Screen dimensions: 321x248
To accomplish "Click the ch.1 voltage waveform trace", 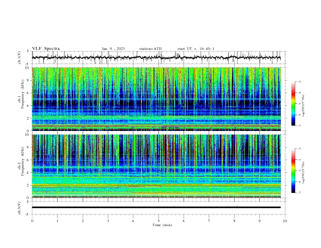I will (x=156, y=58).
